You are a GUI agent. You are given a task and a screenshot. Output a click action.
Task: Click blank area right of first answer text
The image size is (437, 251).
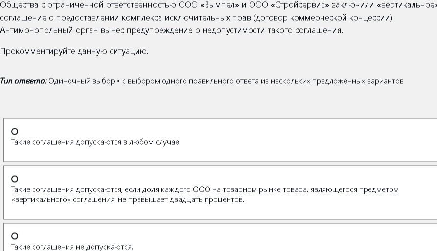click(x=306, y=142)
